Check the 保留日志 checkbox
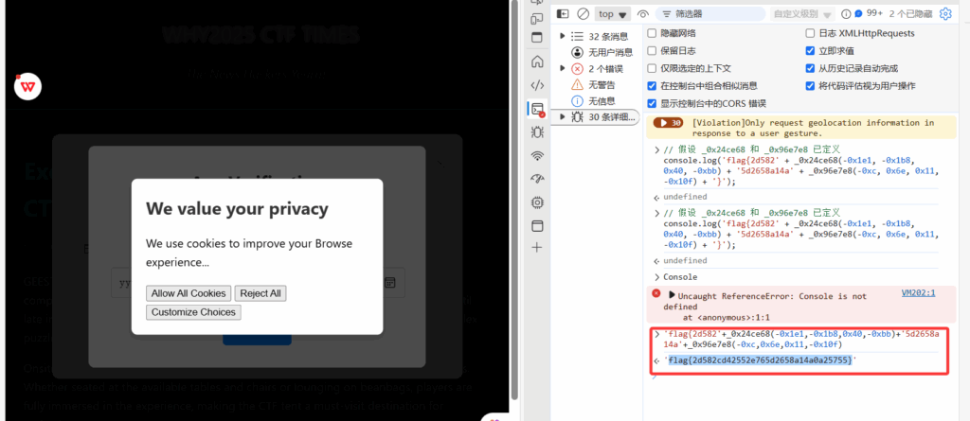The image size is (970, 421). (x=652, y=51)
